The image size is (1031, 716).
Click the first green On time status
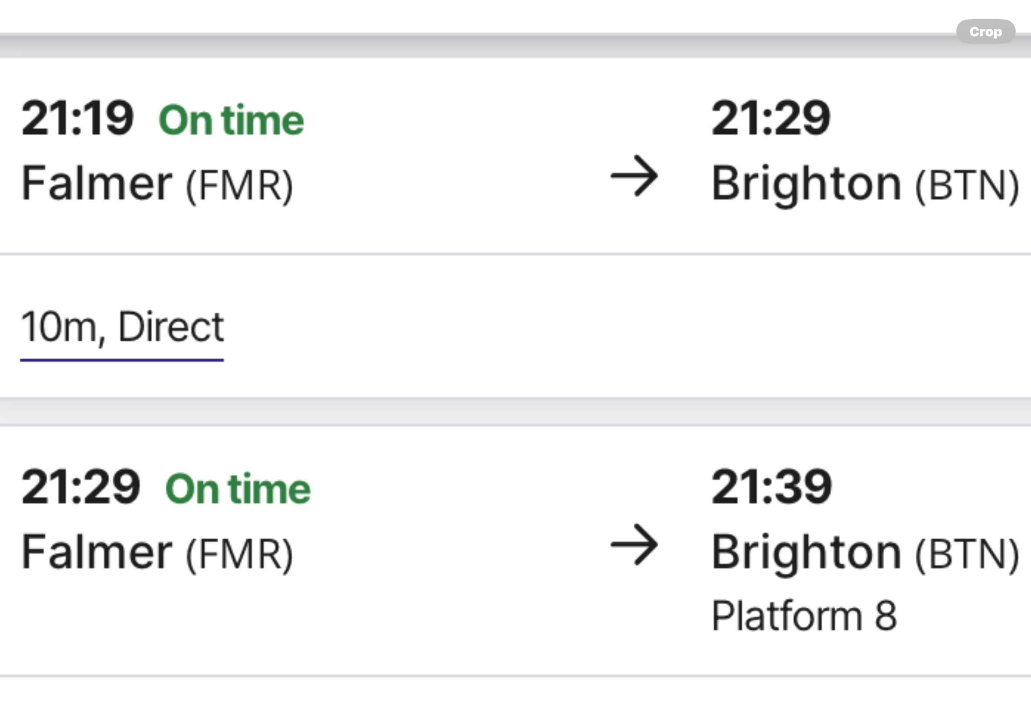232,120
